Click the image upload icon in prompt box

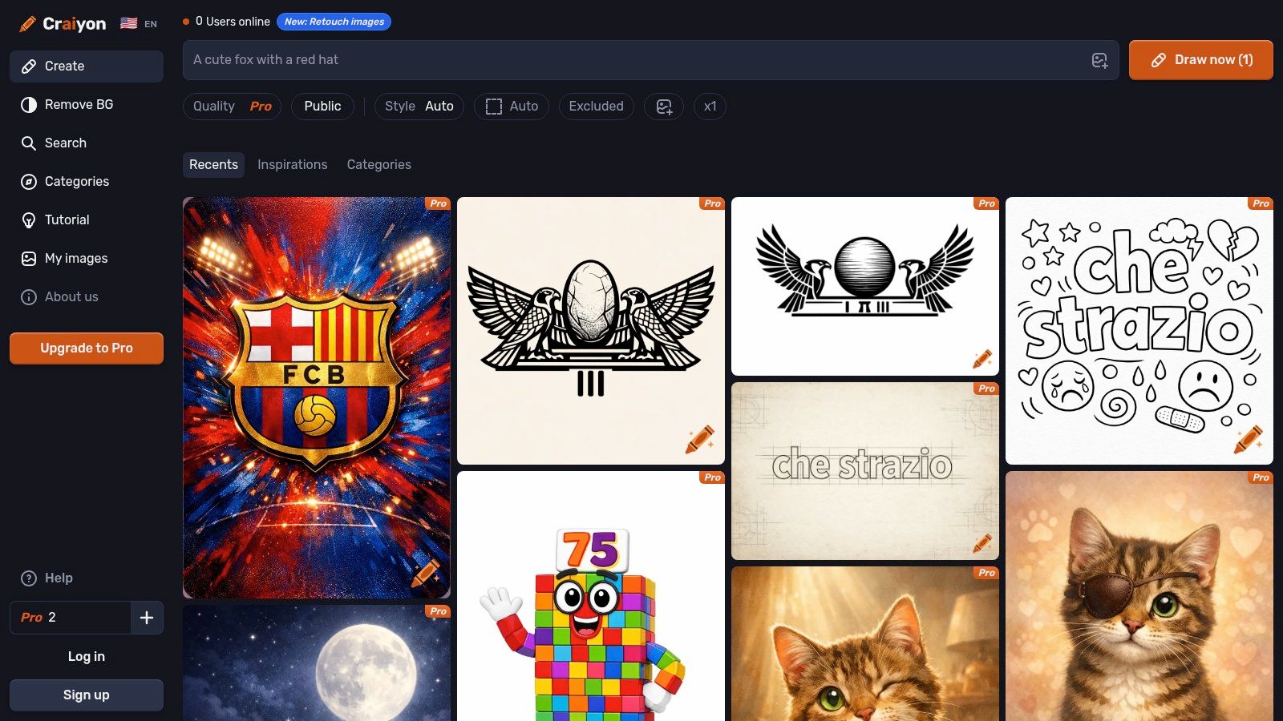click(x=1099, y=60)
